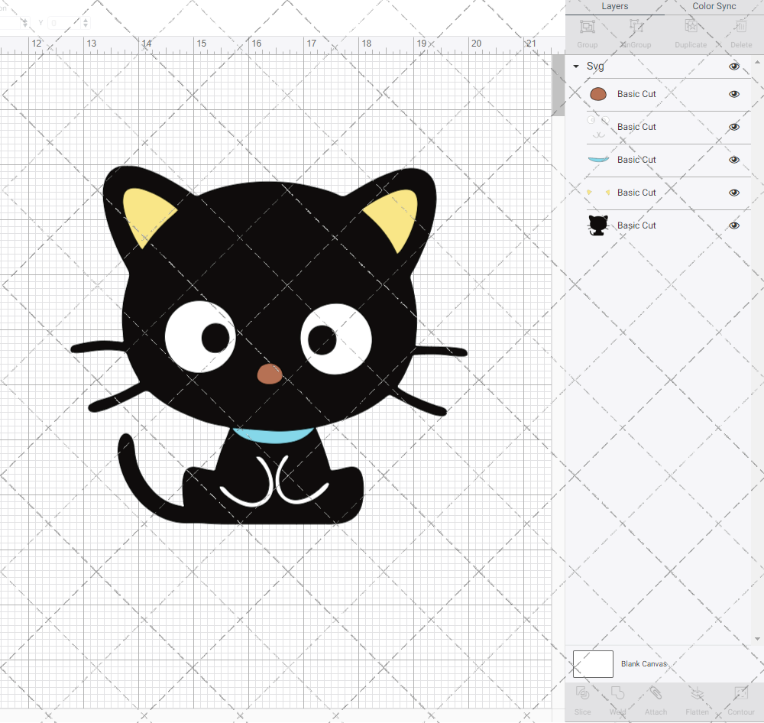
Task: Click the layers panel scroll up arrow
Action: [x=756, y=63]
